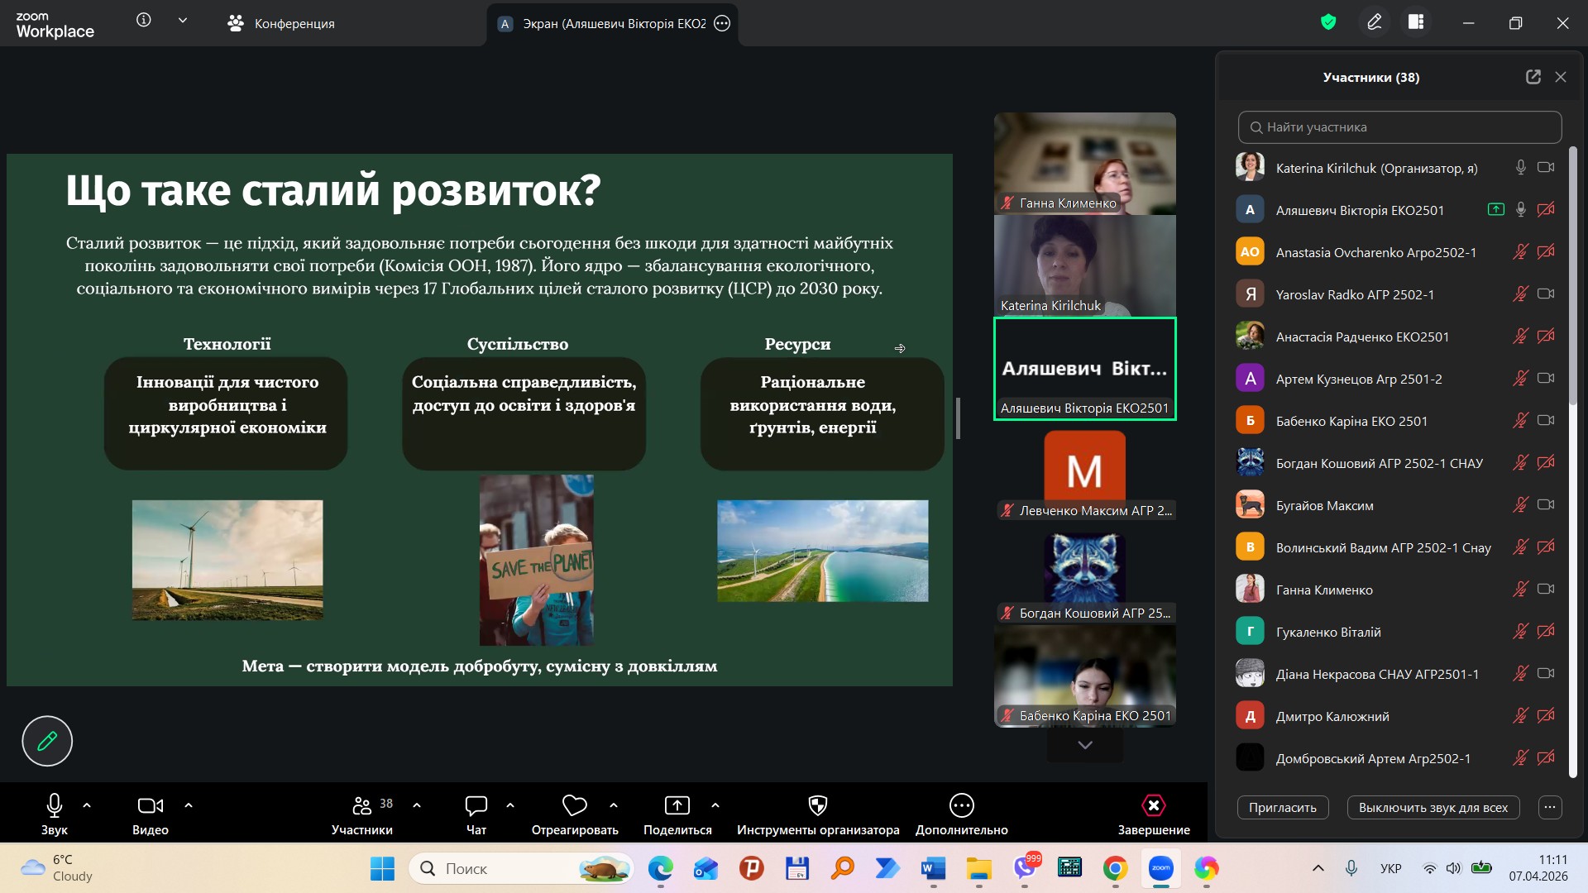Pop out the Participants panel
The height and width of the screenshot is (893, 1588).
click(1533, 77)
